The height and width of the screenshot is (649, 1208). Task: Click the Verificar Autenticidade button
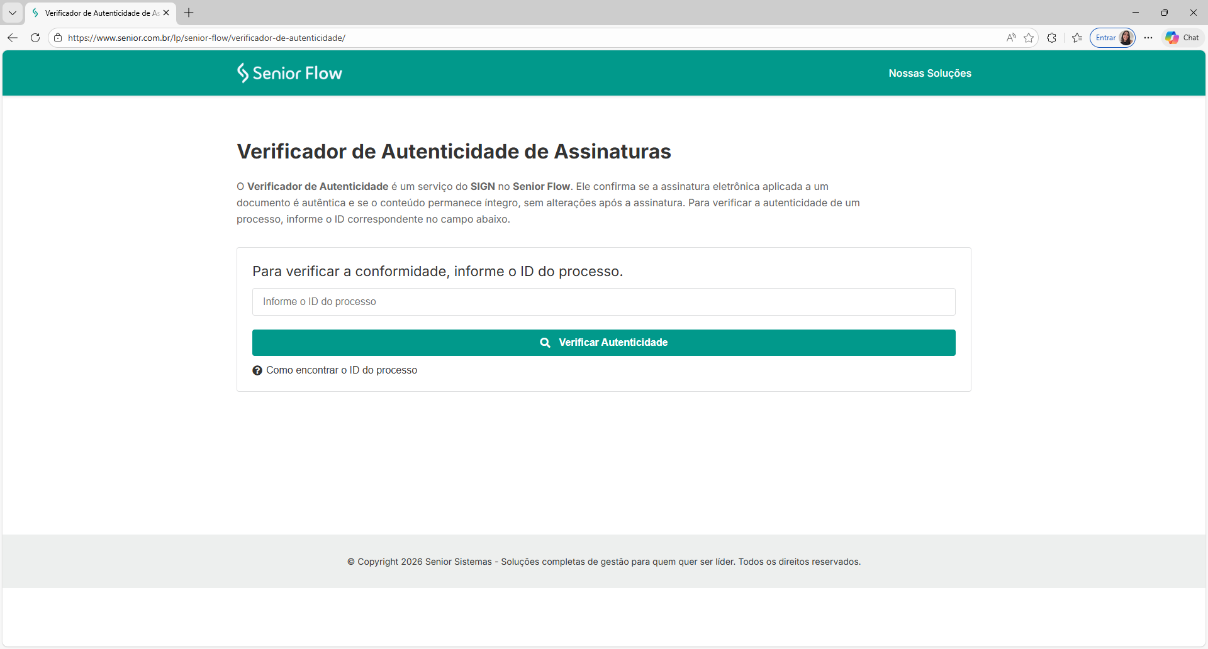click(x=604, y=343)
